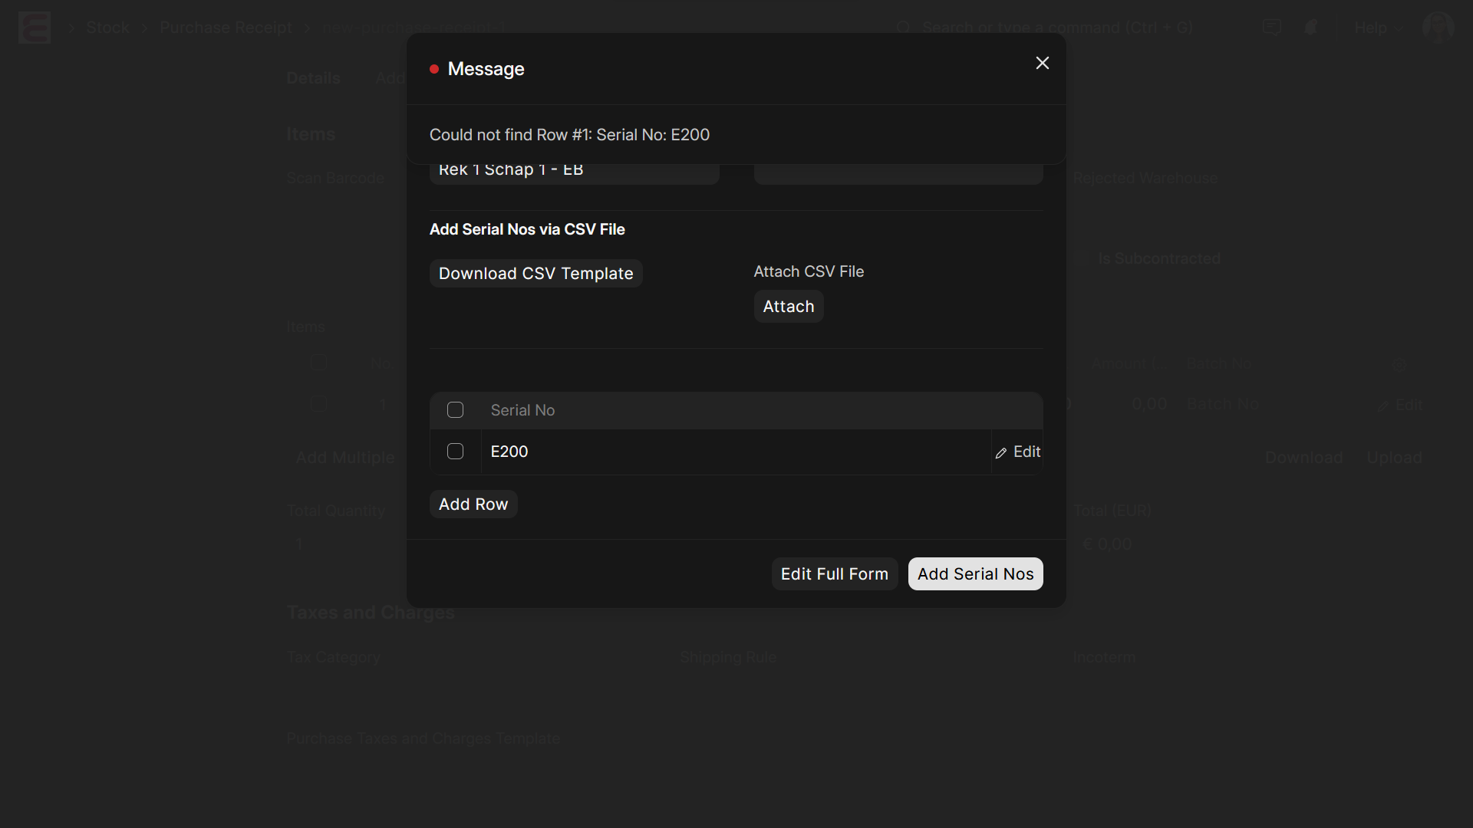
Task: Download the CSV Template
Action: (535, 273)
